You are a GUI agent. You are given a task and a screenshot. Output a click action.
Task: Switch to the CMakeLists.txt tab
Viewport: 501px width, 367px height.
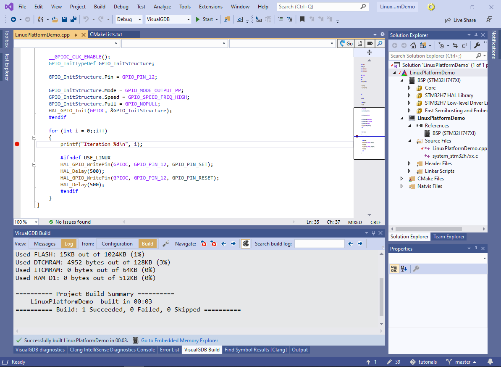(106, 34)
